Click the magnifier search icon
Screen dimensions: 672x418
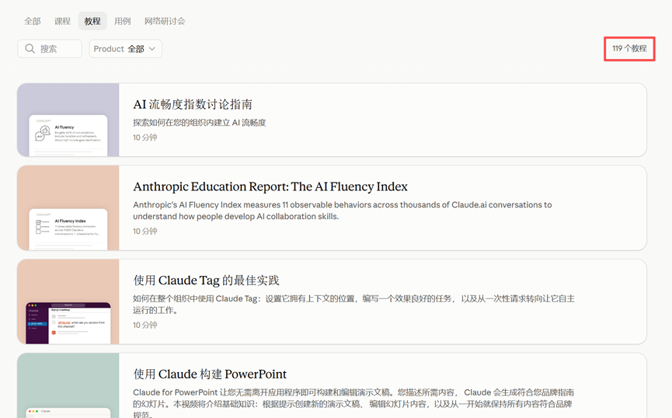[x=30, y=48]
